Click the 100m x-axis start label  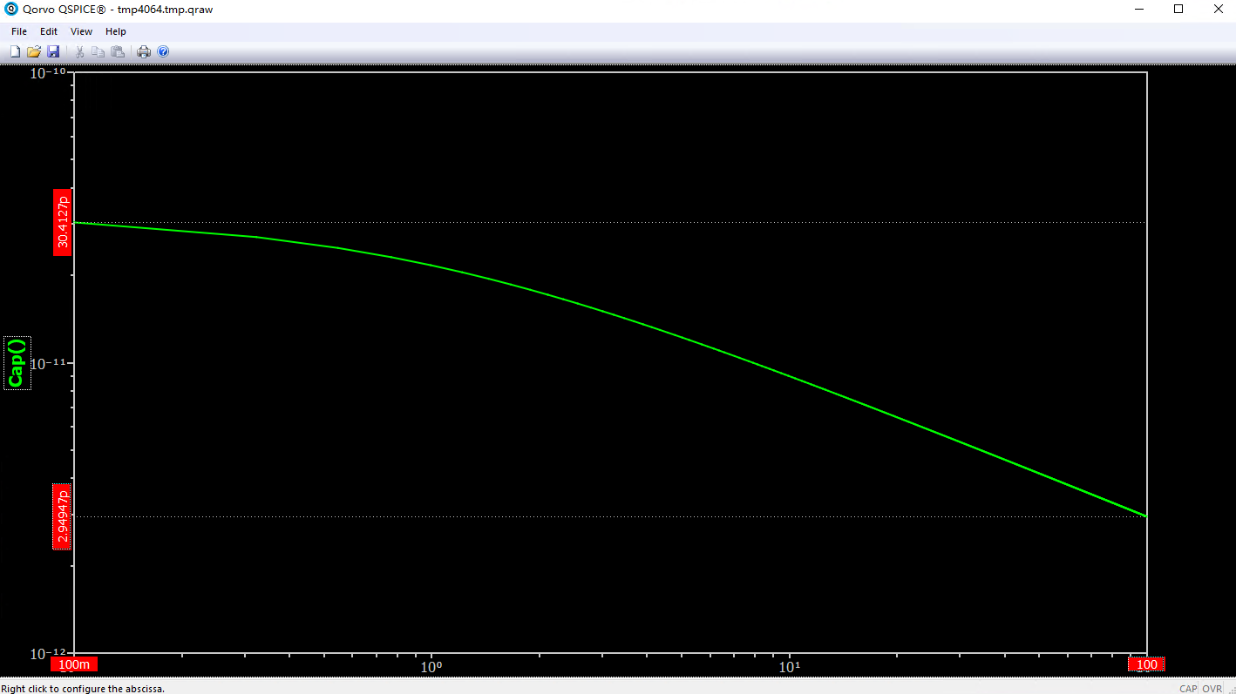tap(74, 665)
